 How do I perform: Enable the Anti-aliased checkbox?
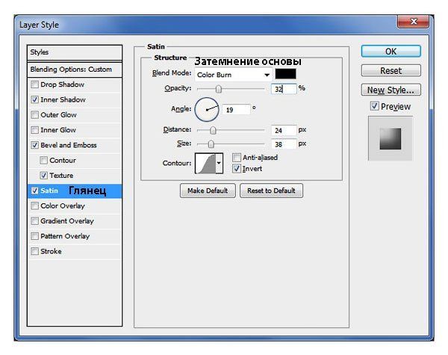point(237,158)
